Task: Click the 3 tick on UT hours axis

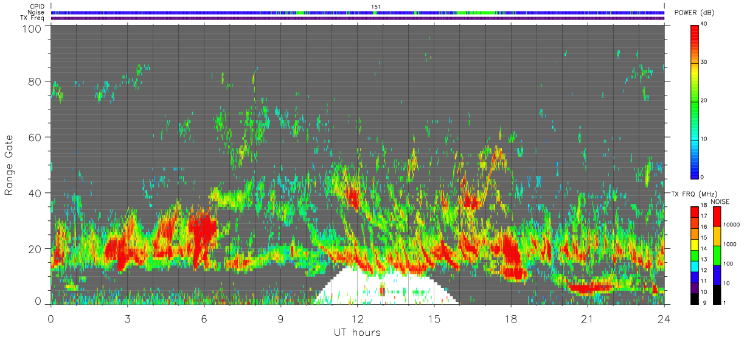Action: pos(128,318)
